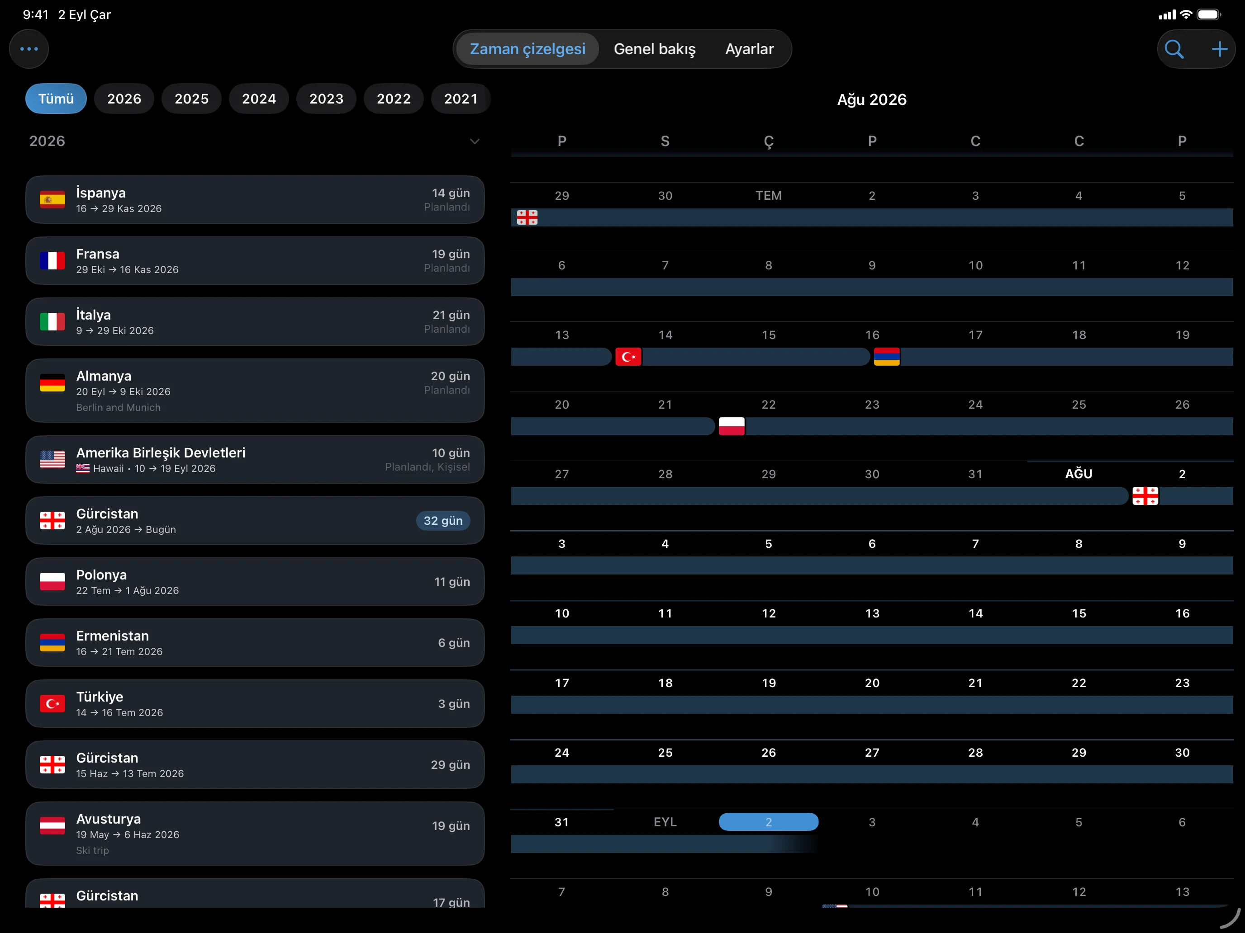The width and height of the screenshot is (1245, 933).
Task: Tap the plus icon to add trip
Action: [1219, 49]
